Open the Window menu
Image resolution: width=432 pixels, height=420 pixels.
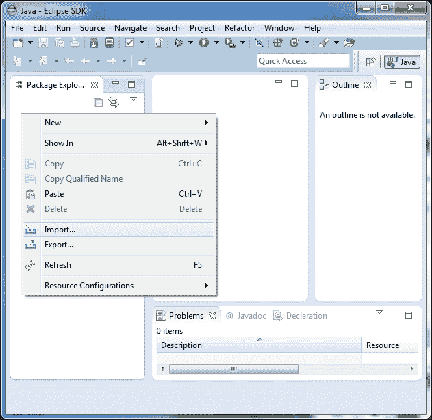click(x=279, y=28)
